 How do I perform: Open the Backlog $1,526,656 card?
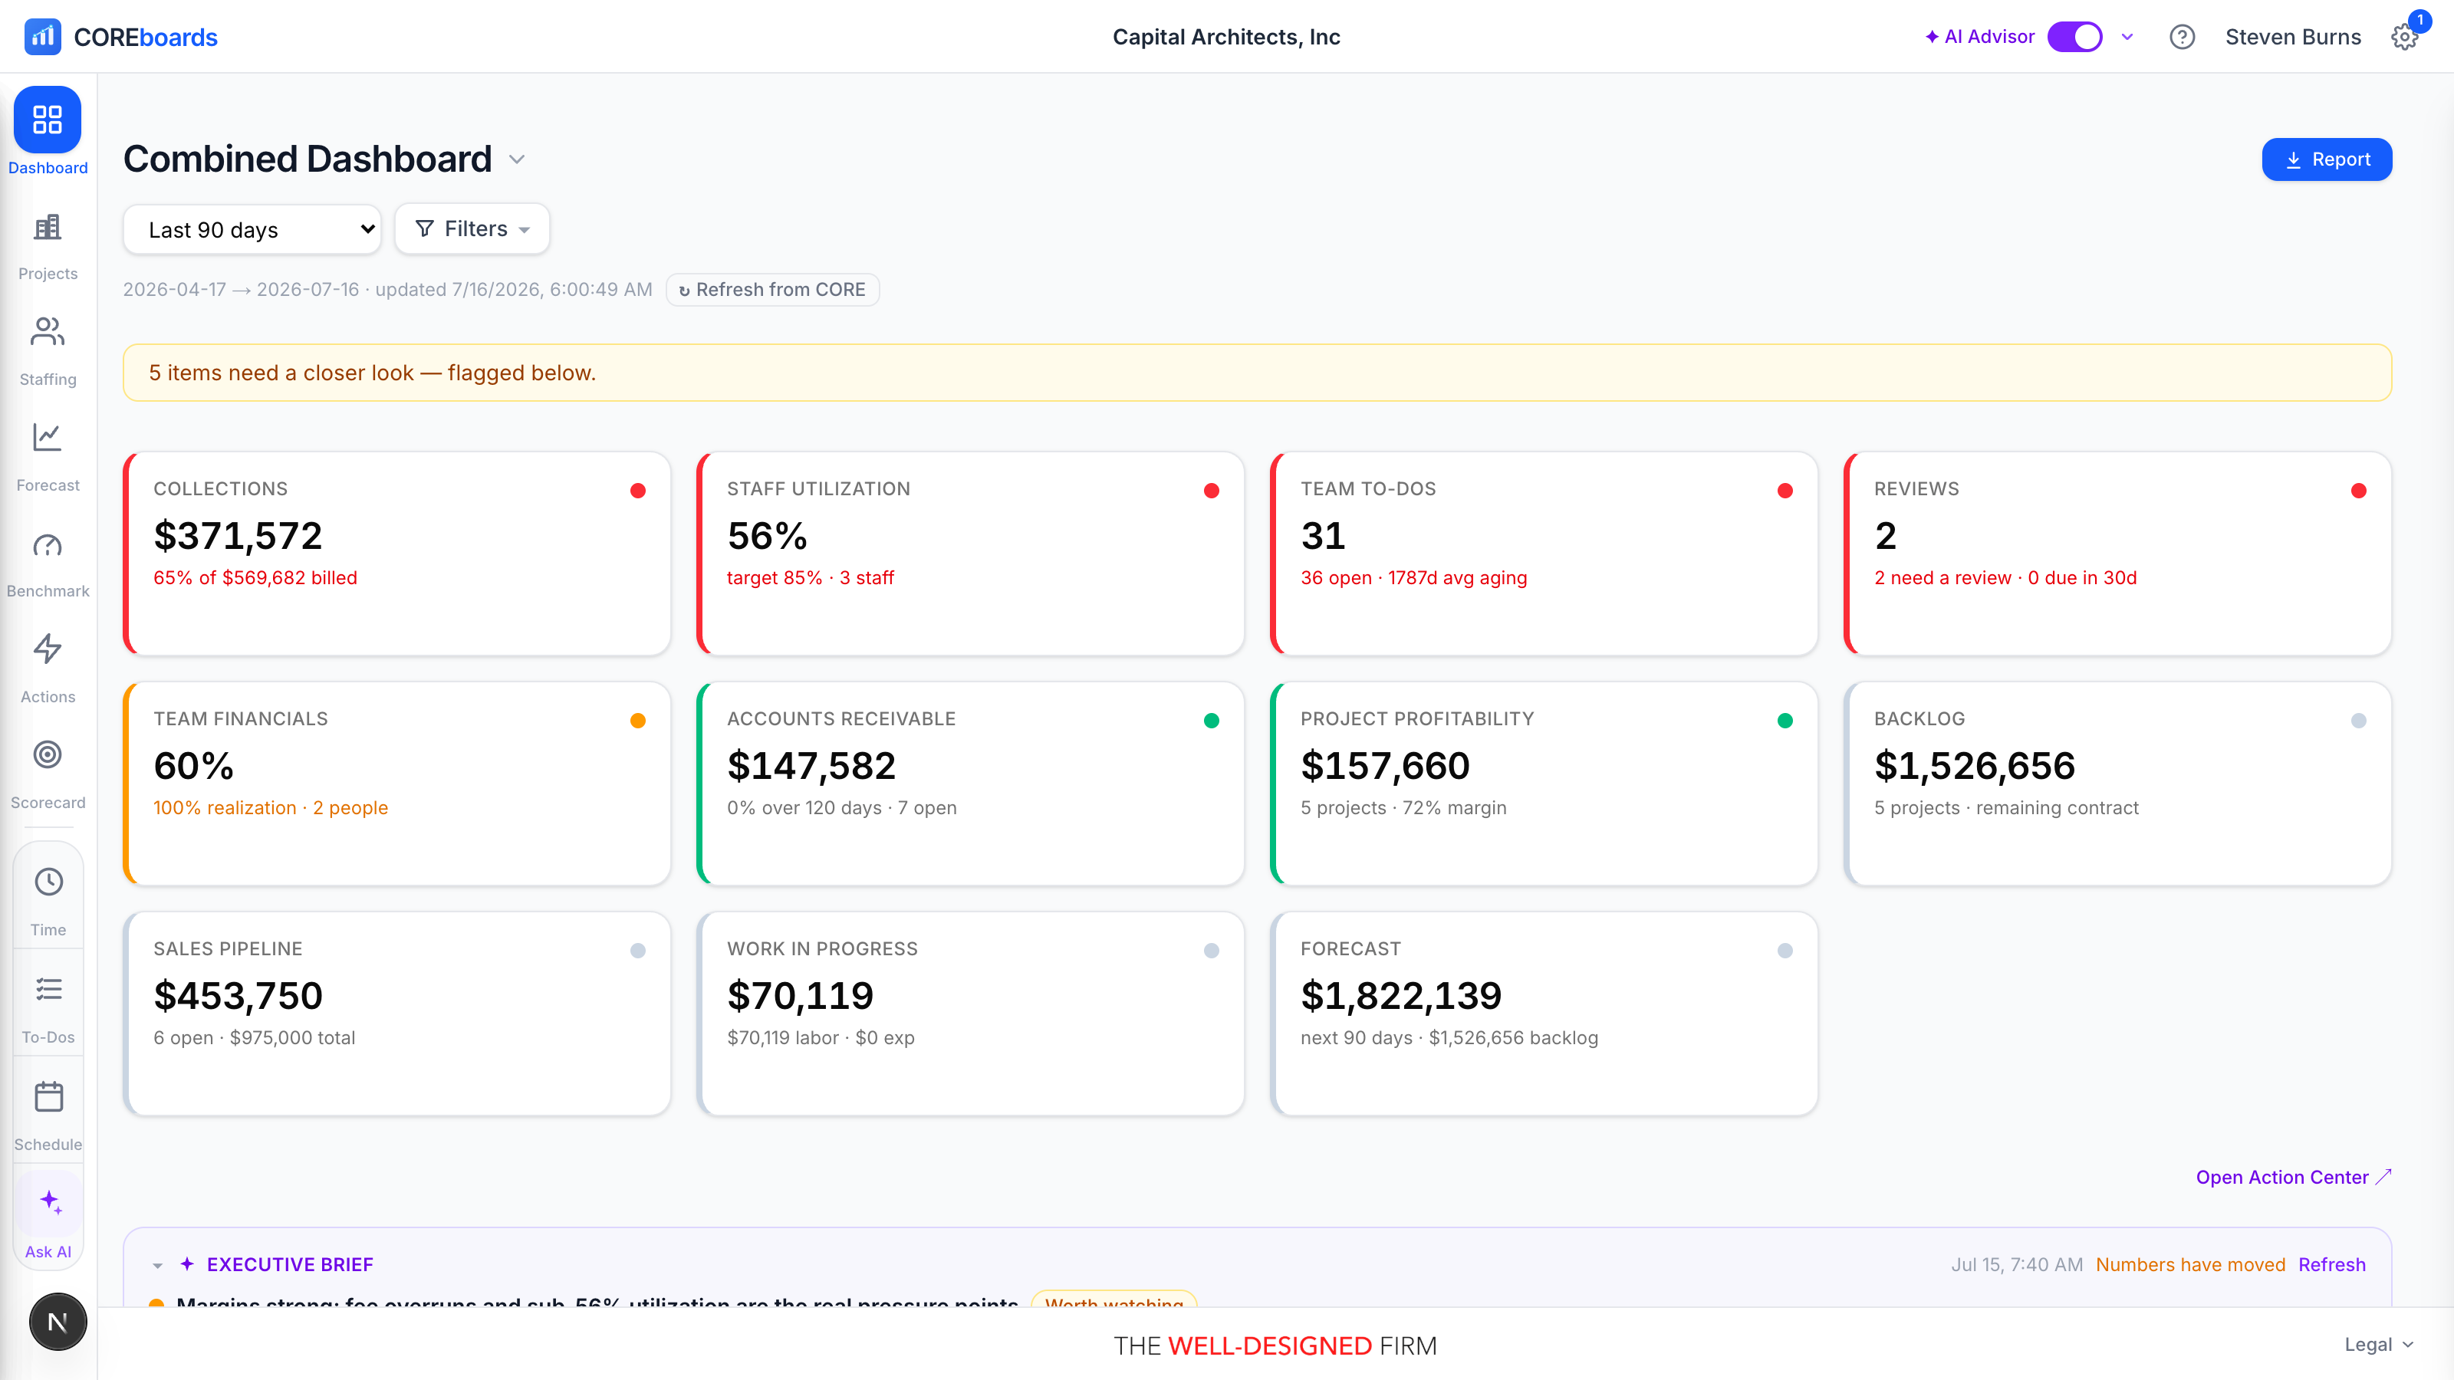click(2117, 784)
